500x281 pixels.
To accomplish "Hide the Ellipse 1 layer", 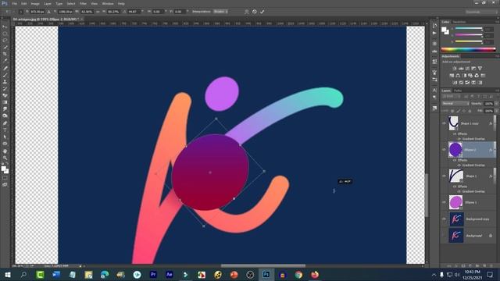I will [444, 202].
